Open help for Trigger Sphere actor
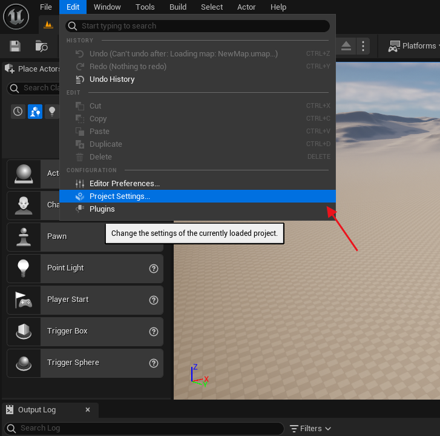440x436 pixels. tap(154, 363)
